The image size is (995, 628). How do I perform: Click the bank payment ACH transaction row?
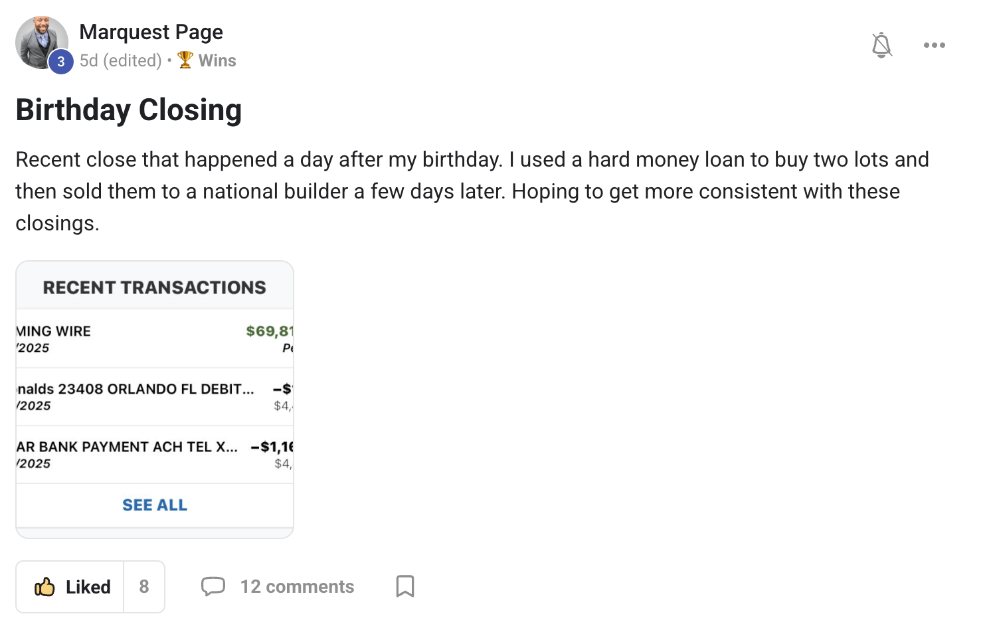pyautogui.click(x=155, y=455)
